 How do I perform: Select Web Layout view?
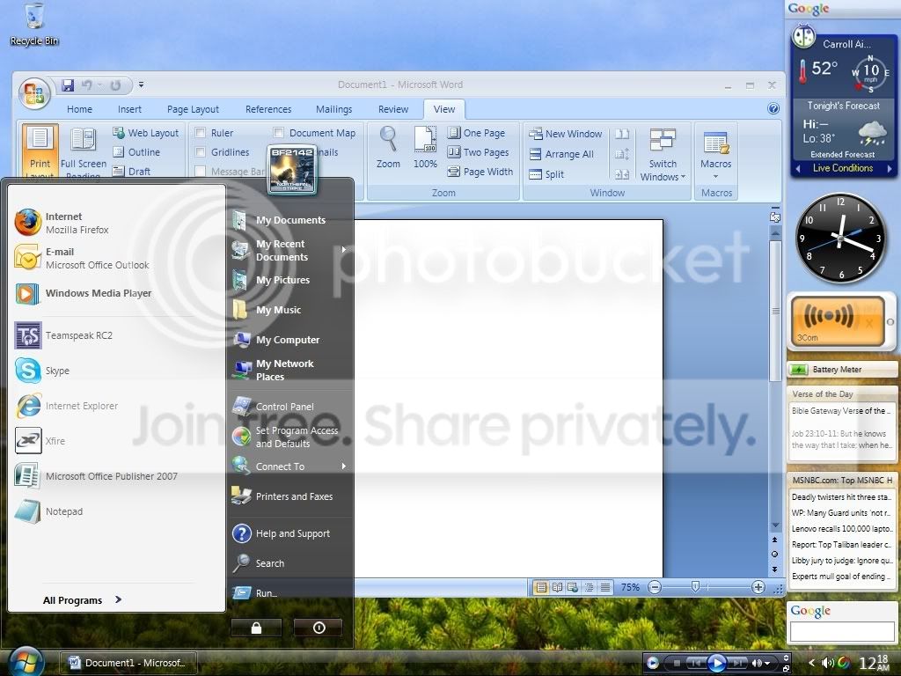pos(146,133)
